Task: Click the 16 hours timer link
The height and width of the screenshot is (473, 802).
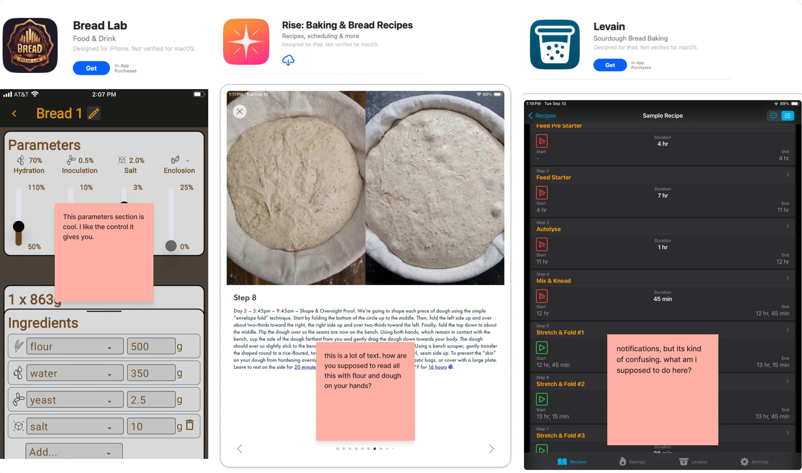Action: 437,367
